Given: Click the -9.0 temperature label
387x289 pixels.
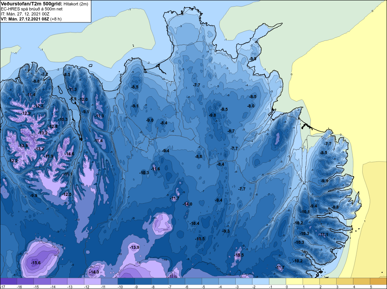Looking at the screenshot, I should [150, 120].
